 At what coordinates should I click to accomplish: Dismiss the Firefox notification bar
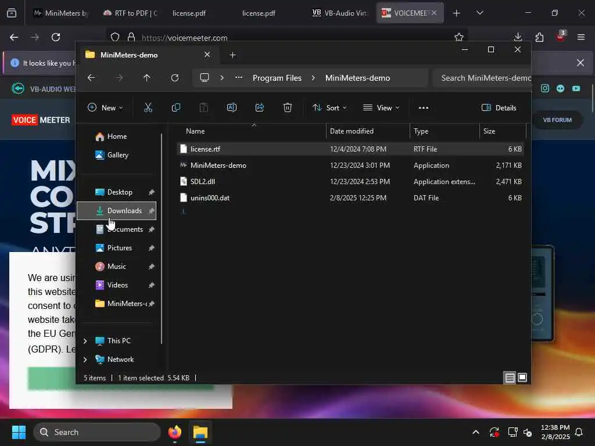(580, 63)
